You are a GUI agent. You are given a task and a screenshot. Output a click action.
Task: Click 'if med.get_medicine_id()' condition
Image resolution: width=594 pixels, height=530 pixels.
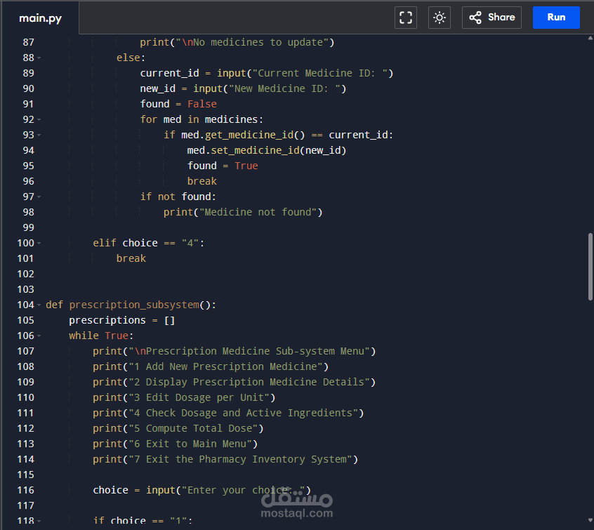point(234,135)
